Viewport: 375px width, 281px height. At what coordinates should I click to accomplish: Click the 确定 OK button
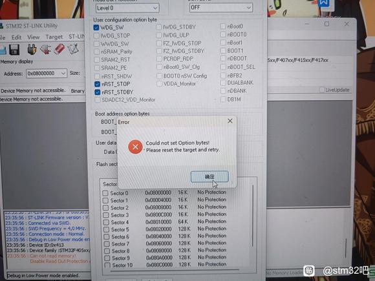(x=209, y=176)
